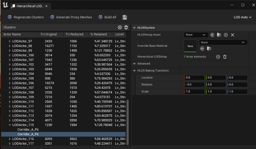The width and height of the screenshot is (256, 149).
Task: Browse to Override Base Material asset
Action: click(x=209, y=49)
